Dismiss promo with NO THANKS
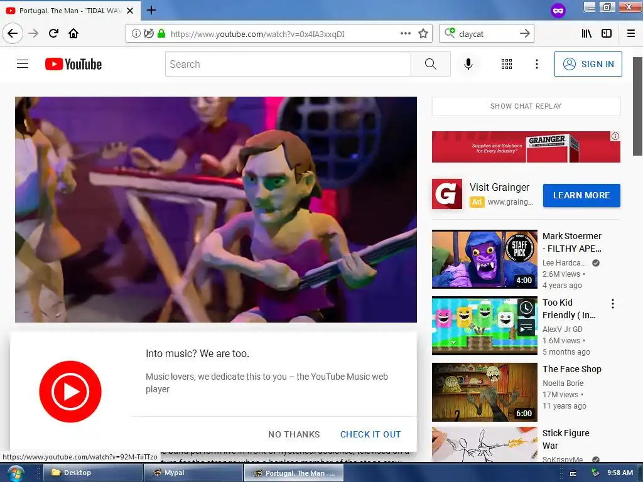The height and width of the screenshot is (482, 643). tap(294, 434)
